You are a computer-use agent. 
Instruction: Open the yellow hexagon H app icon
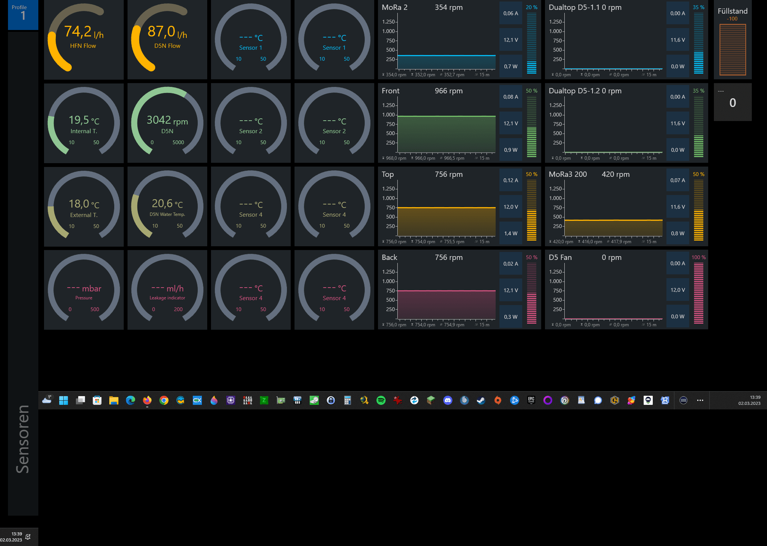pos(615,400)
